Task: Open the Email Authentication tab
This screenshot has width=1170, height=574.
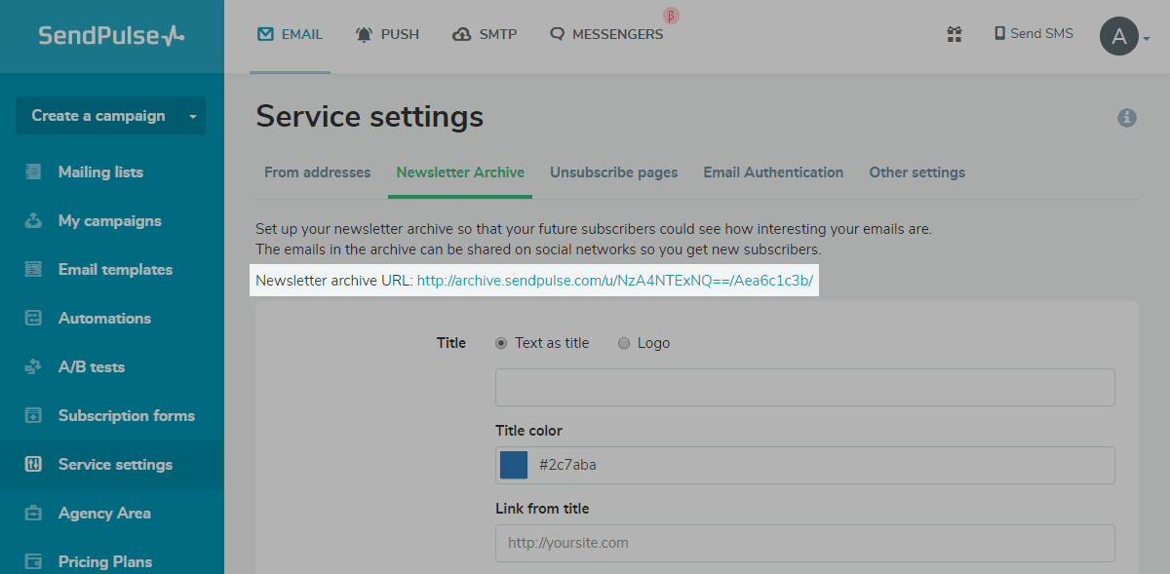Action: point(773,172)
